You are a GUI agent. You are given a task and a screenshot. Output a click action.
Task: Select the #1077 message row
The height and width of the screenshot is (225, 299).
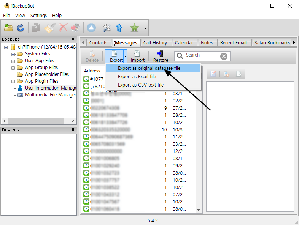coord(94,79)
